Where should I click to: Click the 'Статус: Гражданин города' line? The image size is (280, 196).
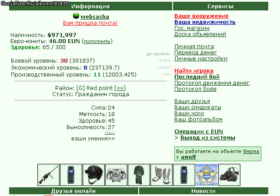pos(90,94)
